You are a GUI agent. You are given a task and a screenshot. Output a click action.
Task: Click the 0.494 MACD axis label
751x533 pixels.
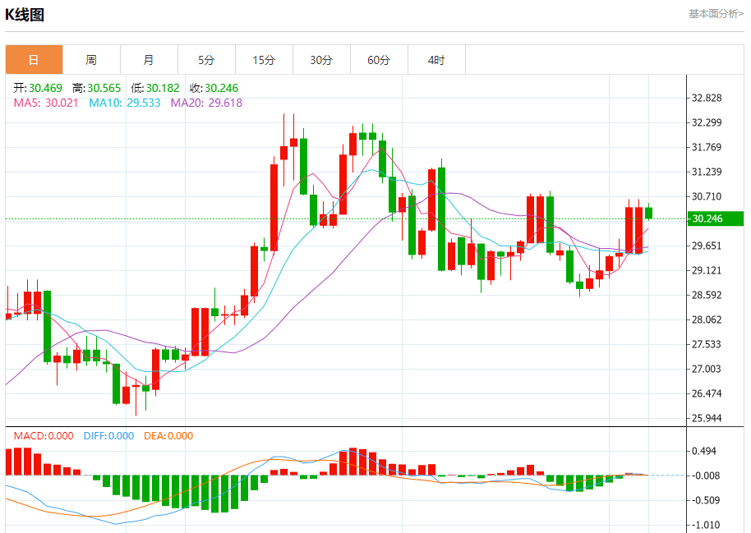point(704,451)
